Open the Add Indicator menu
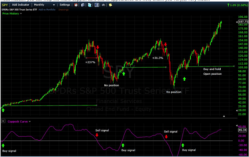The height and width of the screenshot is (157, 249). coord(21,5)
